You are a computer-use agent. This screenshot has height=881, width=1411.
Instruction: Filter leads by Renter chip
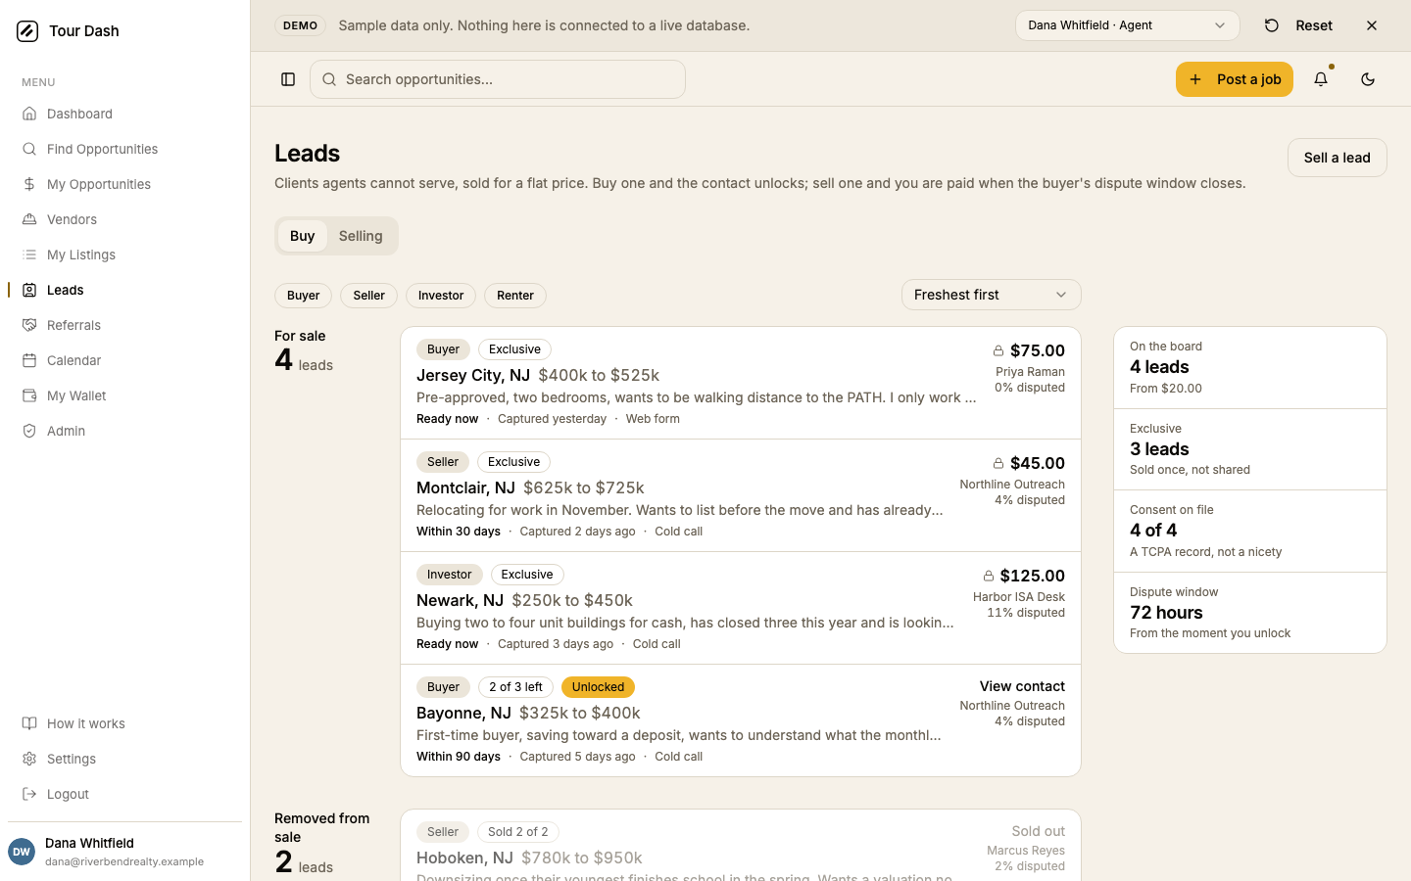(x=515, y=296)
